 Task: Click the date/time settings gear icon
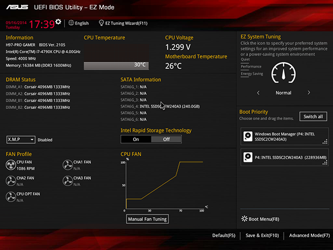click(x=58, y=22)
